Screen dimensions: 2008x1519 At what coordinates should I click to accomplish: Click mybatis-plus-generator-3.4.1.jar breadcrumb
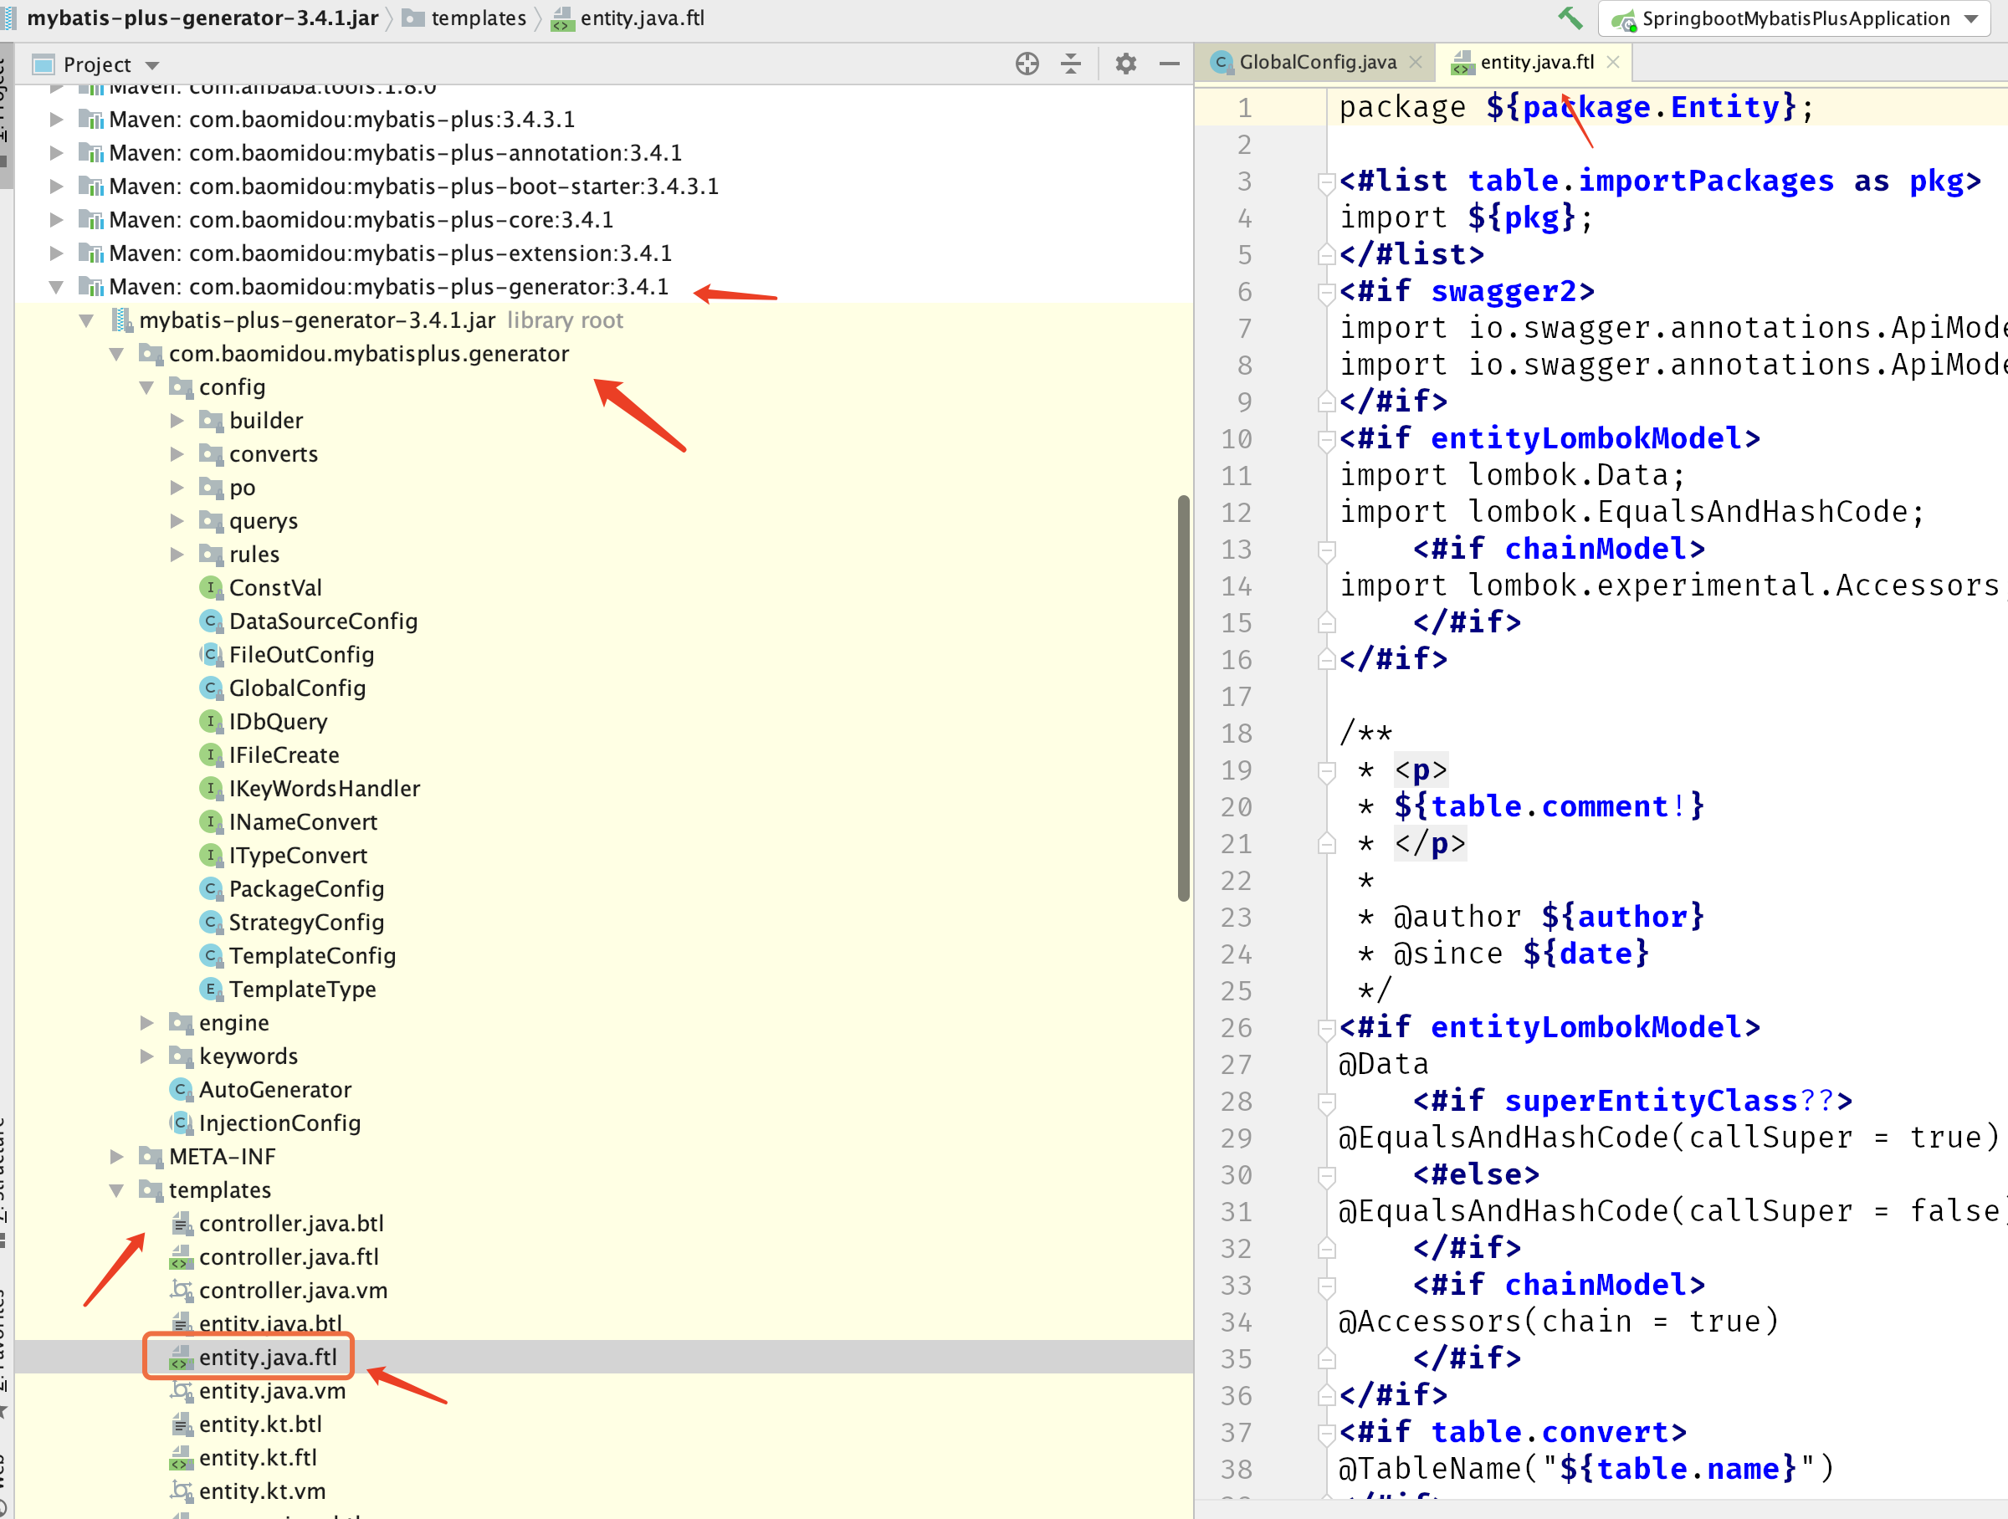(x=202, y=18)
